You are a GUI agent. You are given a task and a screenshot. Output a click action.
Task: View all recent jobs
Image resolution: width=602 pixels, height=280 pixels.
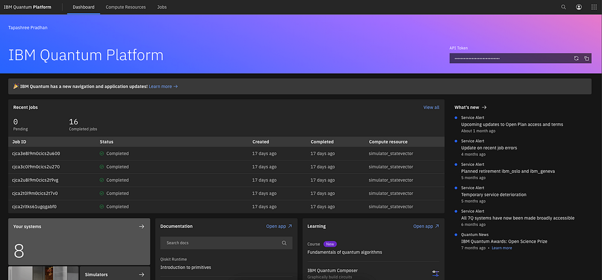[x=431, y=107]
